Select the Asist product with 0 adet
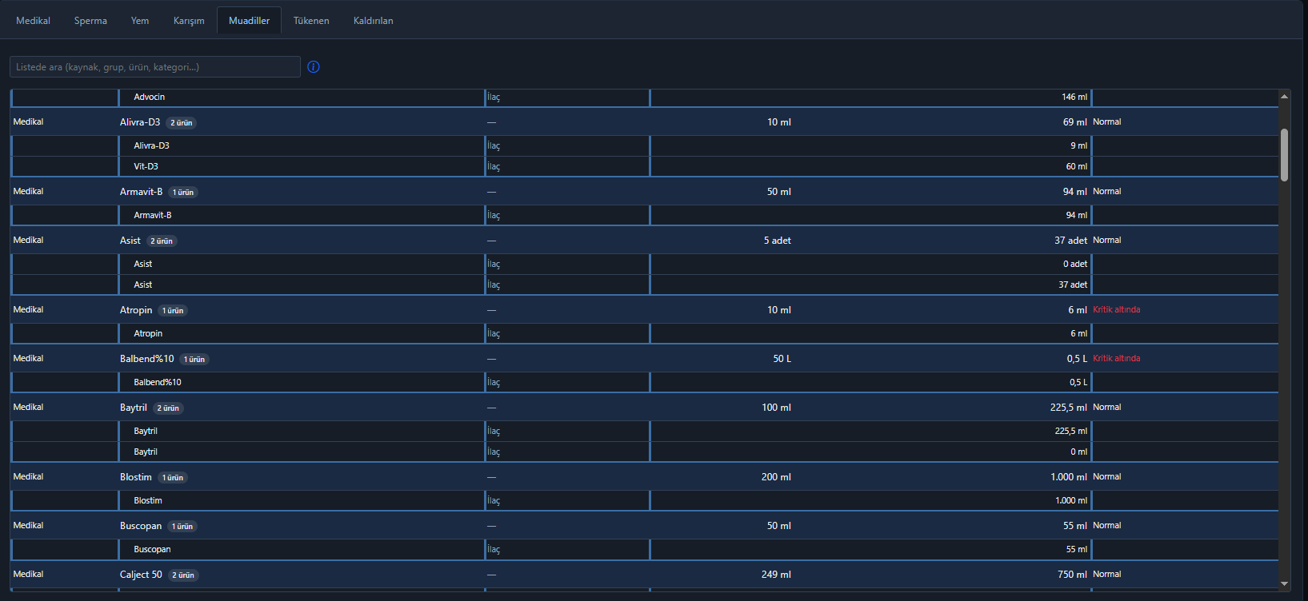Screen dimensions: 1308x601 click(x=644, y=265)
